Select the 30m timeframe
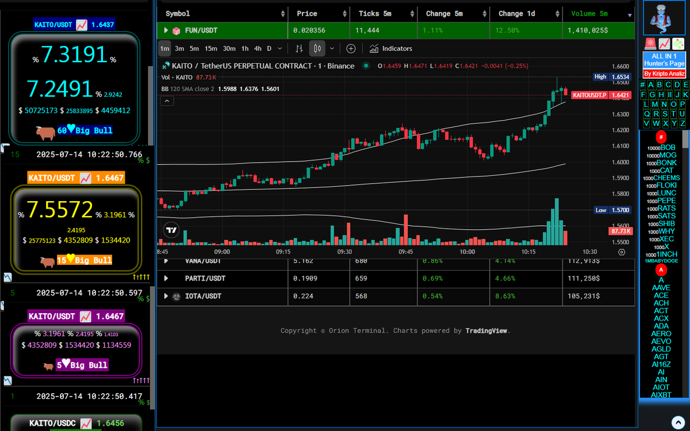 pyautogui.click(x=229, y=49)
